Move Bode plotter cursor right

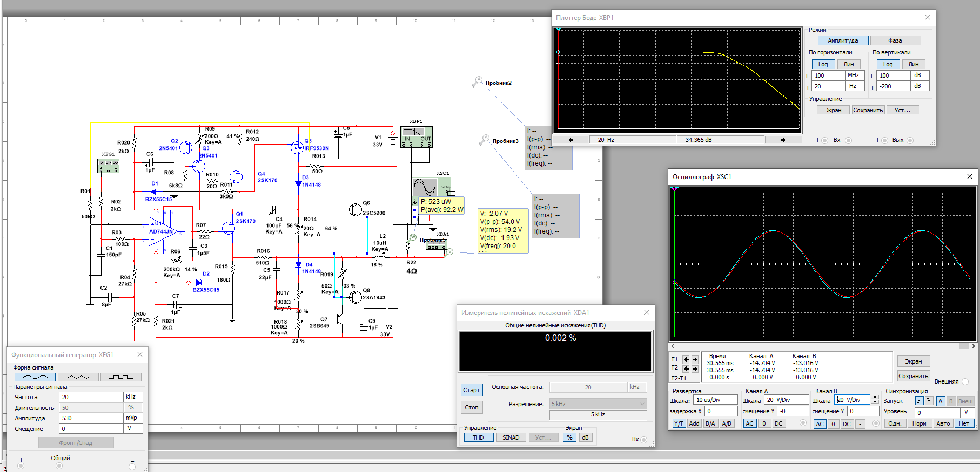(x=783, y=140)
